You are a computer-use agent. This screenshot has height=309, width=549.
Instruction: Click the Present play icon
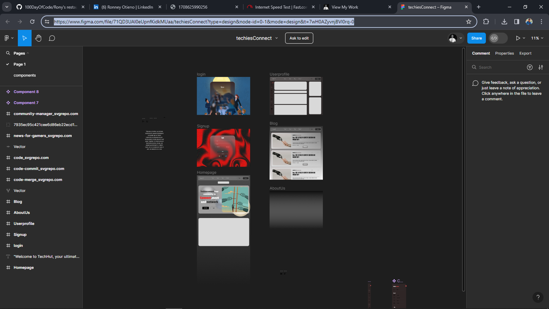click(518, 38)
